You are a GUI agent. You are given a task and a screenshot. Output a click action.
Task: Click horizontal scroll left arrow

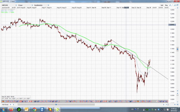(x=14, y=105)
